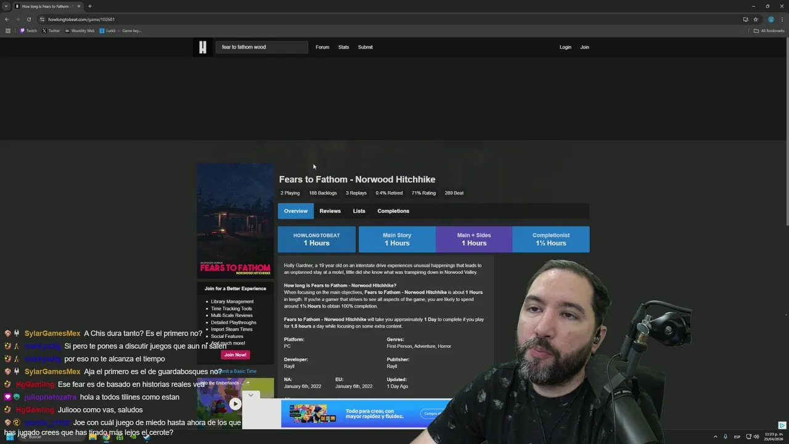Click the Completionist 1½ Hours box
Screen dimensions: 789x444
coord(551,239)
